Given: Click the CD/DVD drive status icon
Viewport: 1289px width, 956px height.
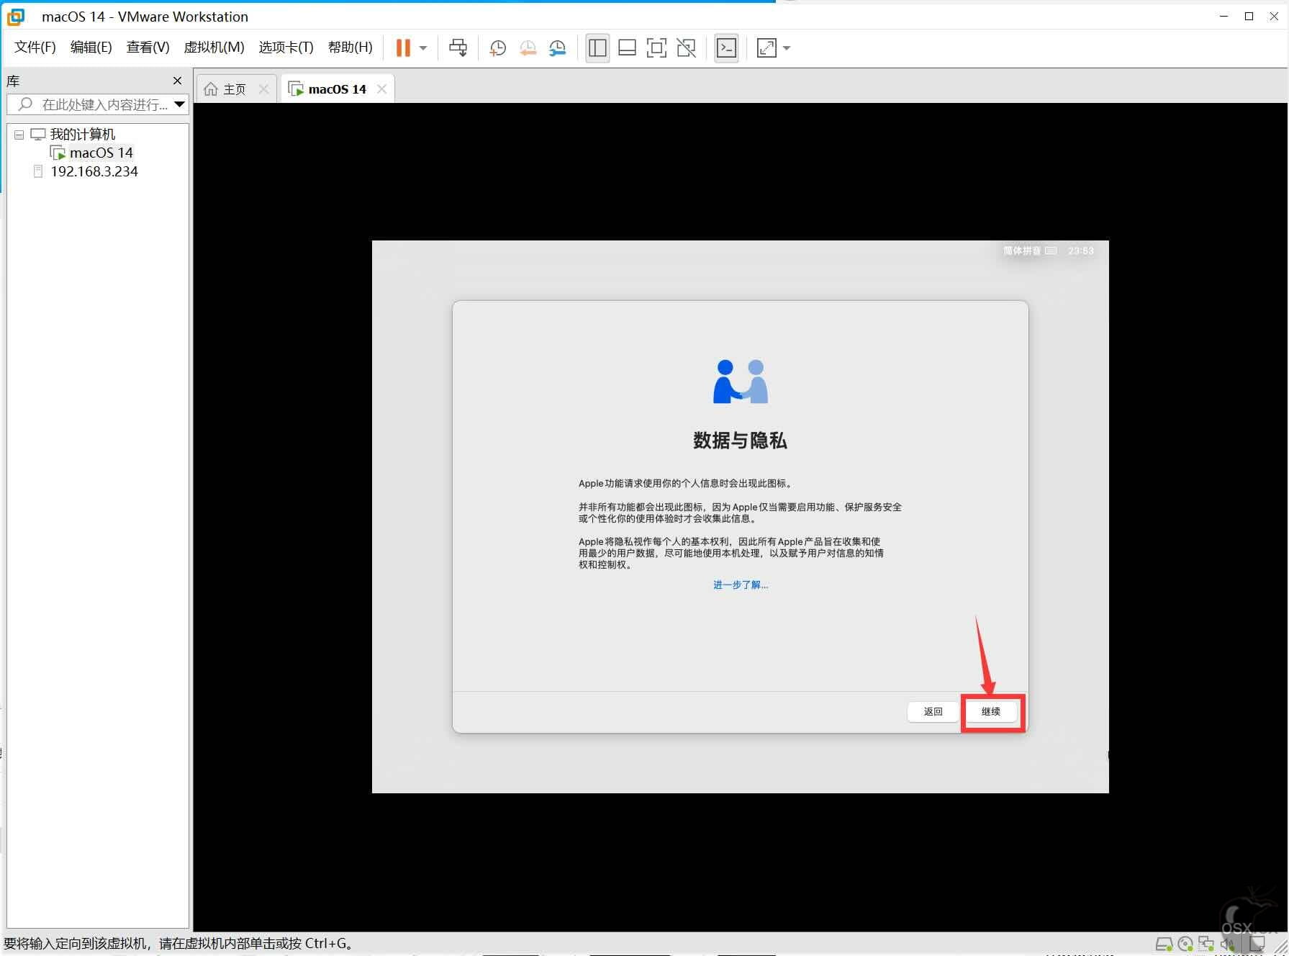Looking at the screenshot, I should tap(1185, 944).
